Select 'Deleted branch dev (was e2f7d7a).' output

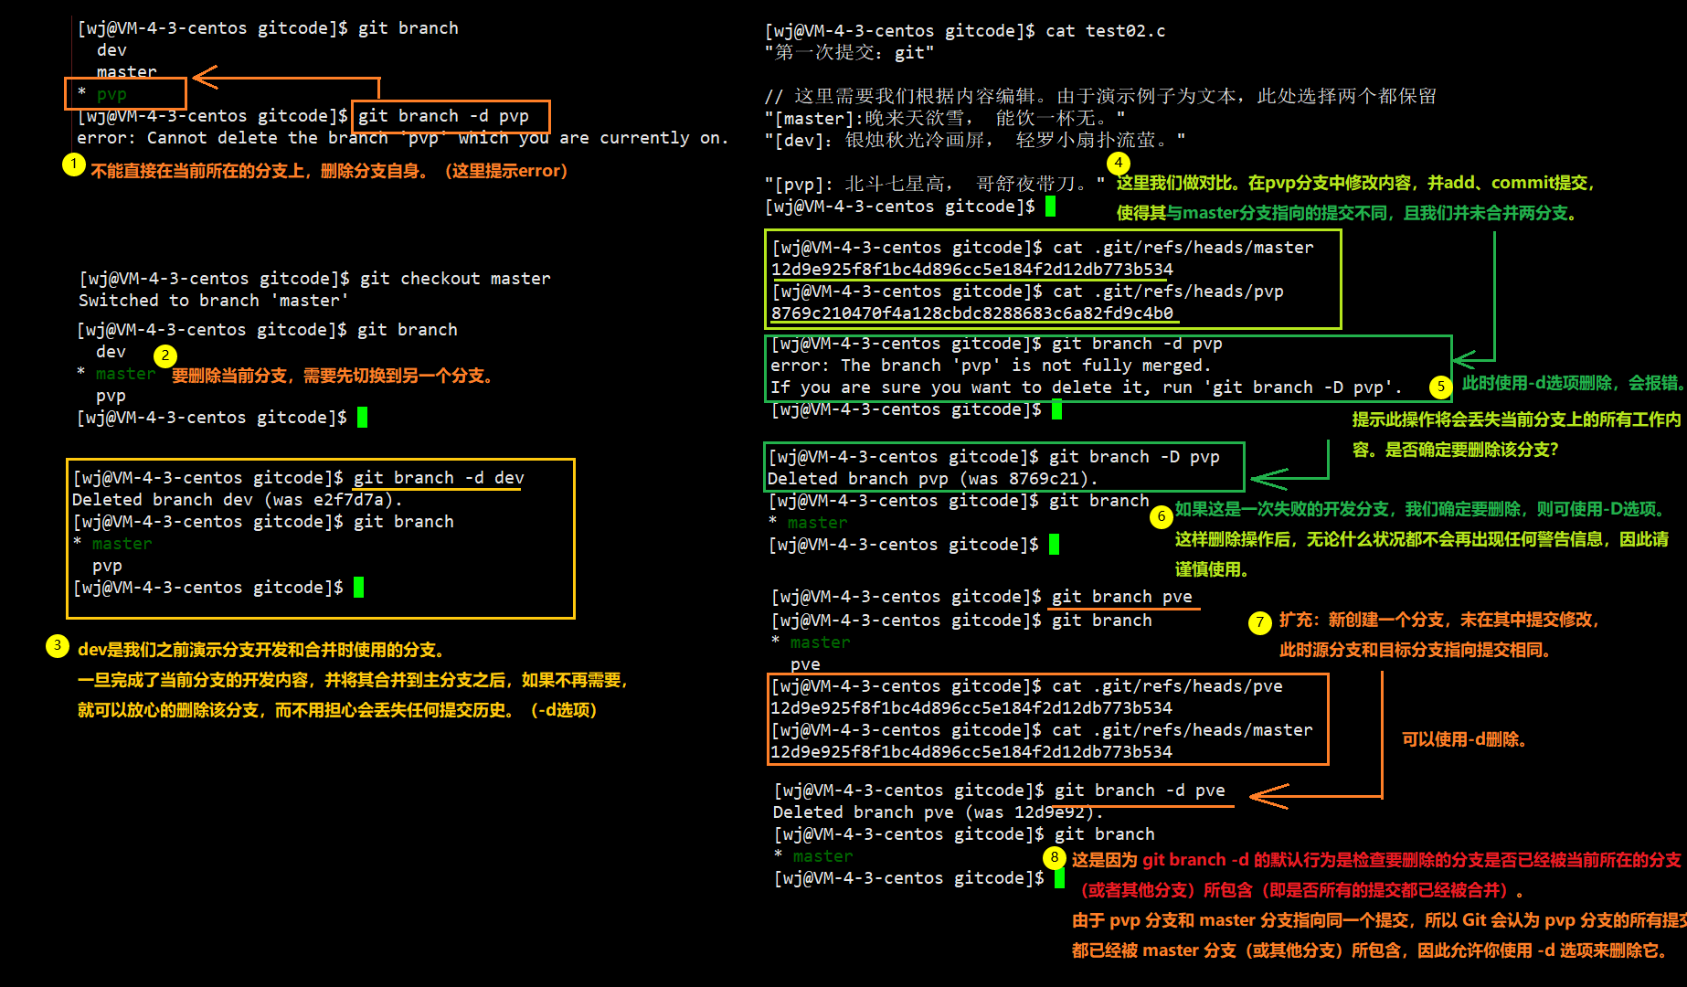click(237, 500)
